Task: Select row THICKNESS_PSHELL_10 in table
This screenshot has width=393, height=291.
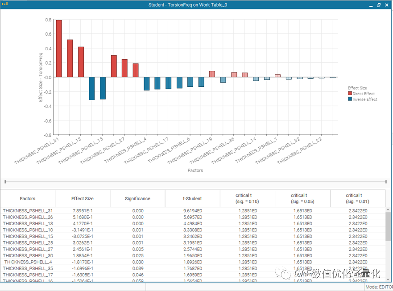Action: 193,230
